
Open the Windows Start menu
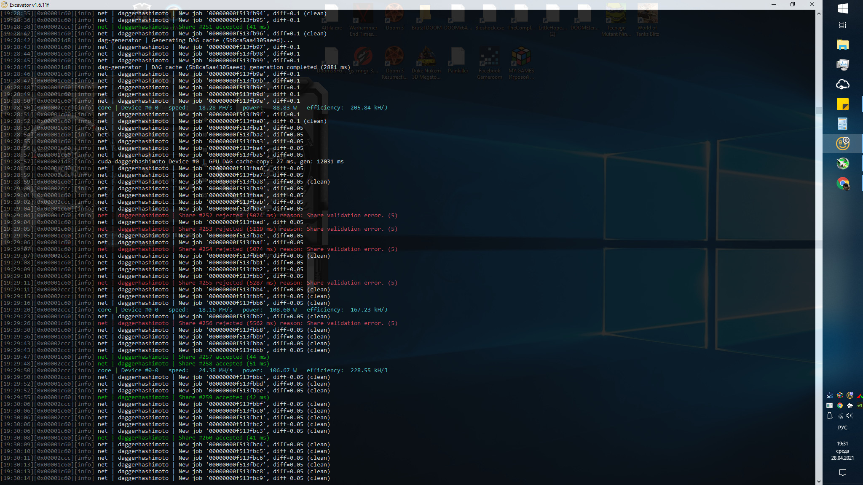pyautogui.click(x=842, y=8)
